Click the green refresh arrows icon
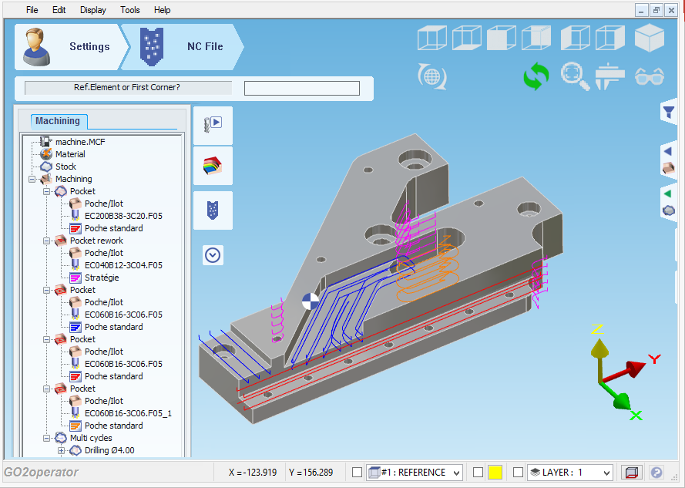Image resolution: width=685 pixels, height=488 pixels. pos(536,76)
